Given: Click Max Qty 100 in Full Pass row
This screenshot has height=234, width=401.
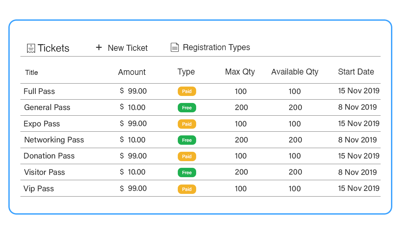Looking at the screenshot, I should 241,91.
